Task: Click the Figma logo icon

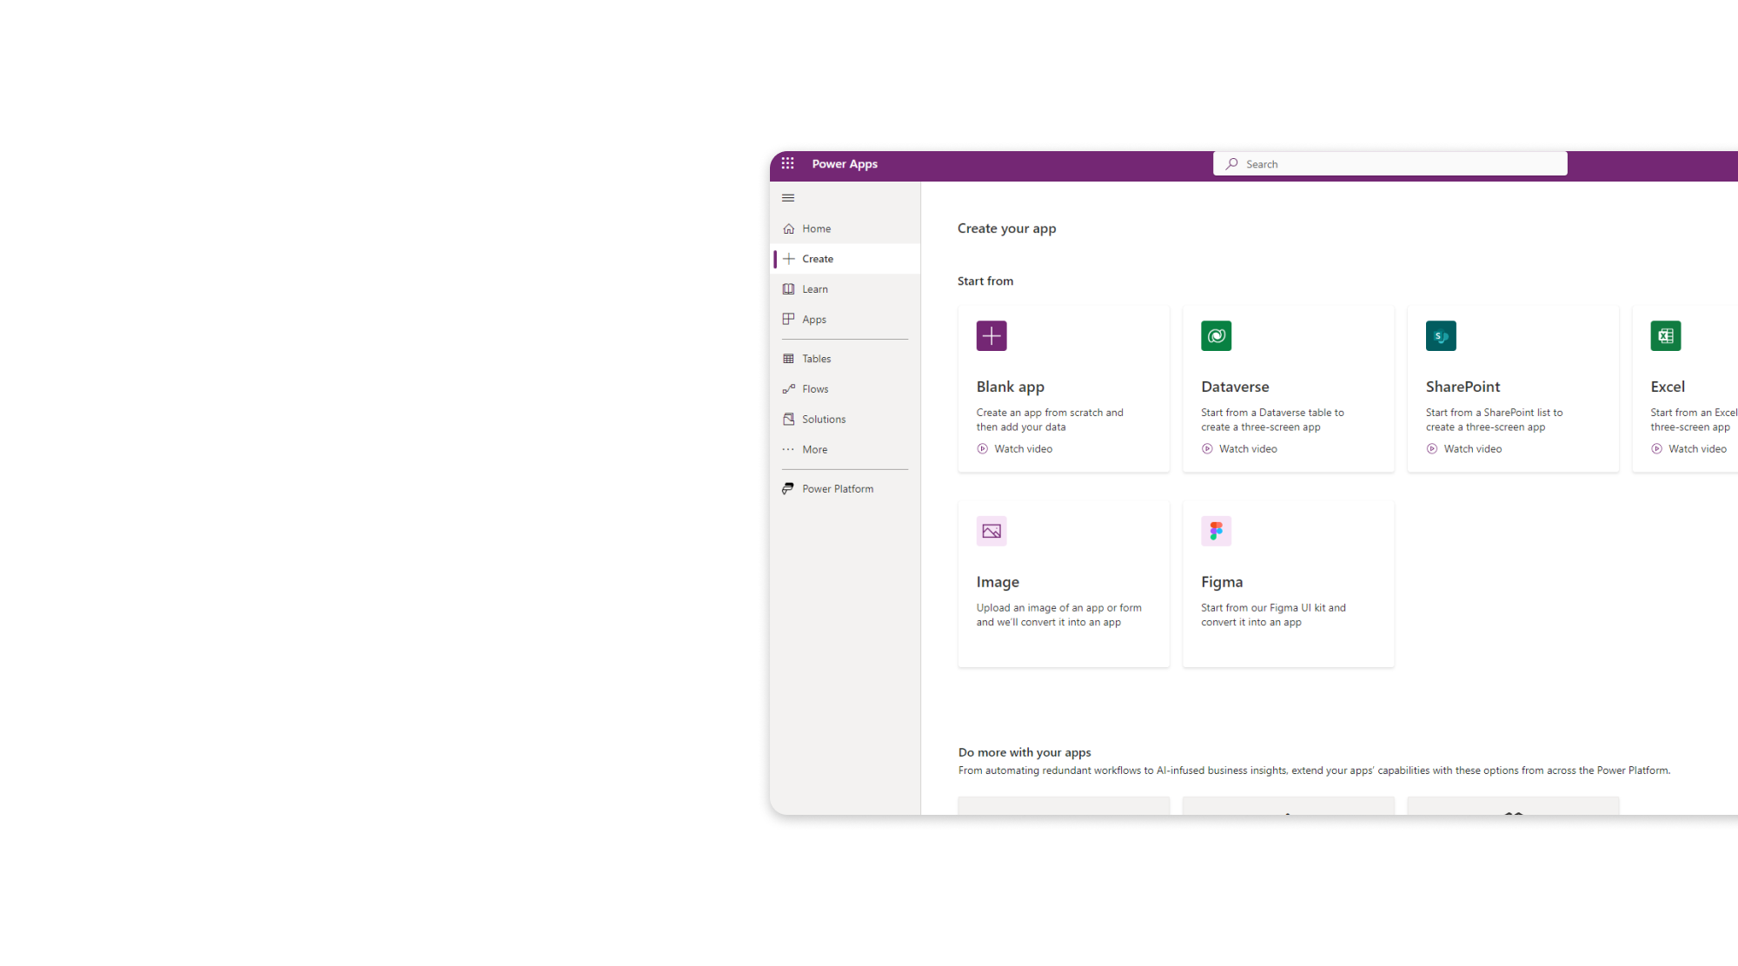Action: [1217, 531]
